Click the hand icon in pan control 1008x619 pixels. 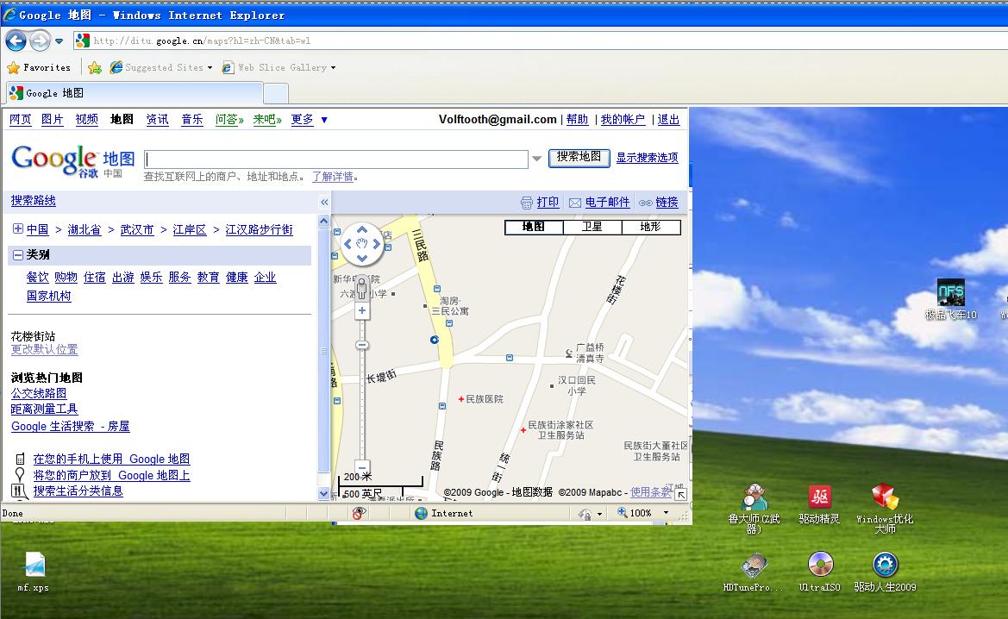click(x=362, y=244)
